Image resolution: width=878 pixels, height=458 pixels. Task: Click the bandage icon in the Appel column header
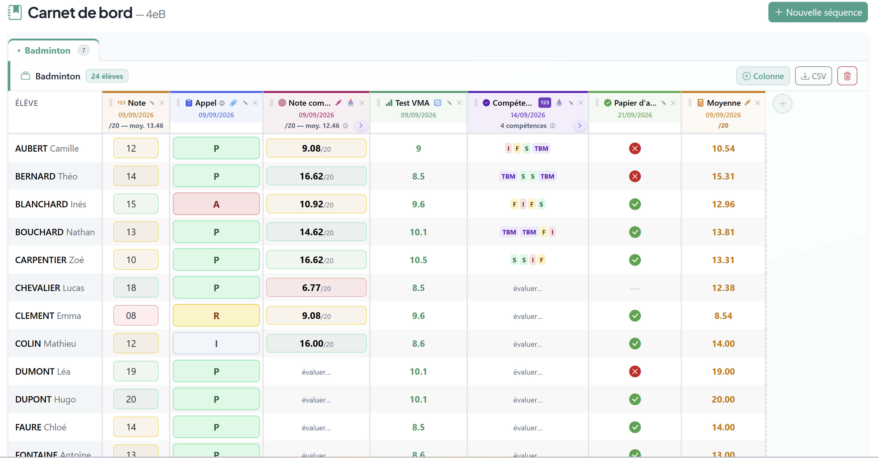point(233,103)
